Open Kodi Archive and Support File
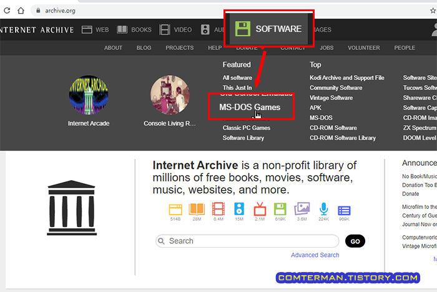Screen dimensions: 437x292 pos(346,78)
